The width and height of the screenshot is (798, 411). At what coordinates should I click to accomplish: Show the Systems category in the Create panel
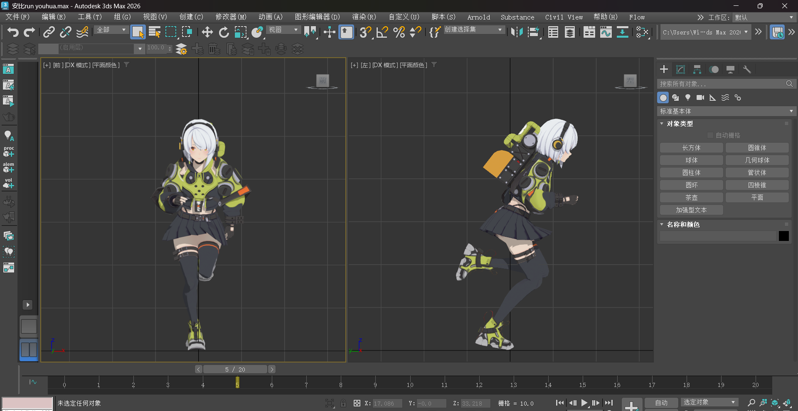[738, 98]
